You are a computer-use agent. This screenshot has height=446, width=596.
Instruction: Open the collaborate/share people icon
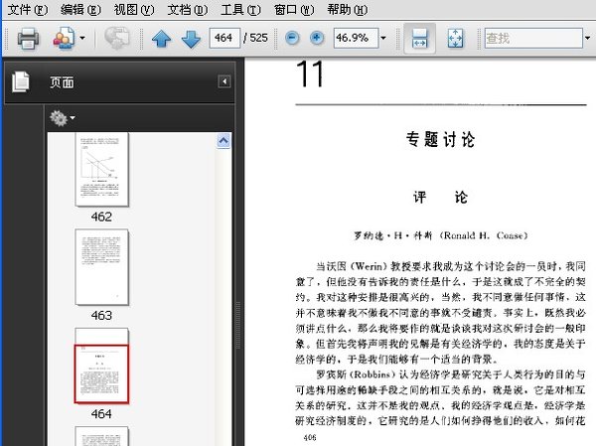click(x=64, y=38)
